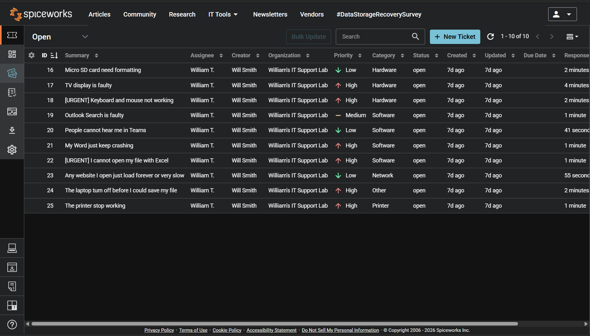Image resolution: width=590 pixels, height=336 pixels.
Task: Refresh the ticket list
Action: (490, 37)
